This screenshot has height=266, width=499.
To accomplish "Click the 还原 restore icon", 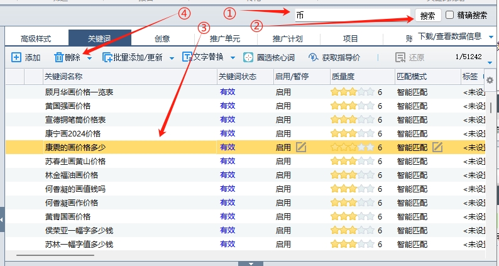I will (400, 58).
